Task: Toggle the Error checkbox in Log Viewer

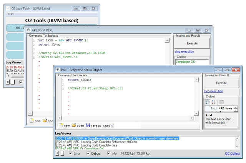Action: (x=70, y=153)
